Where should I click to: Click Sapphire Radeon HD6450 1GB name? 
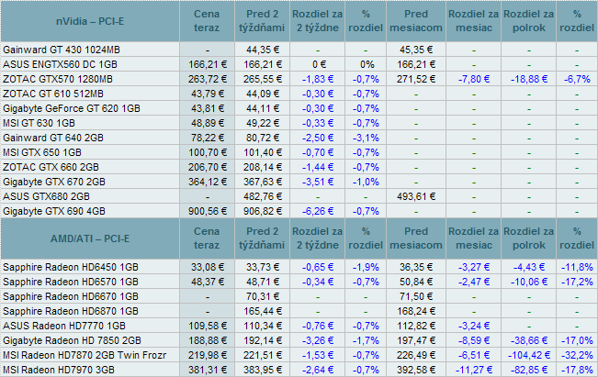coord(71,267)
